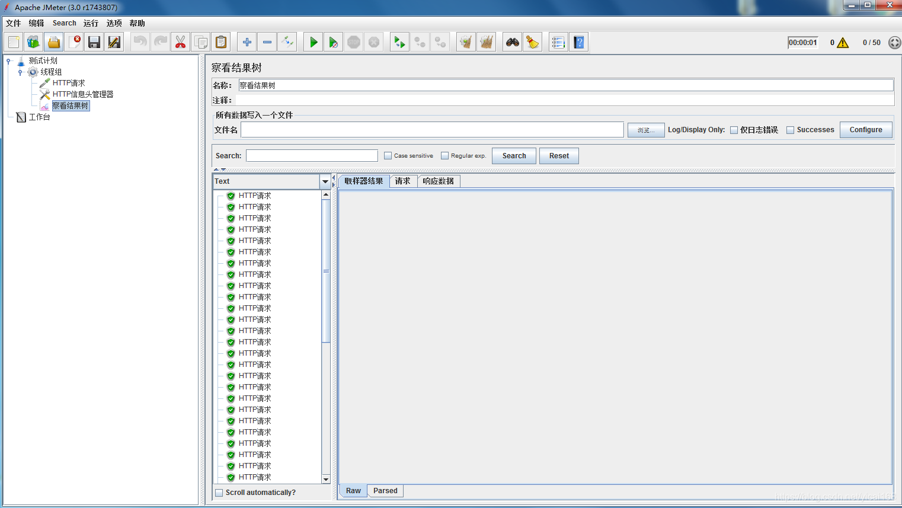This screenshot has width=902, height=508.
Task: Click the Redo arrow icon
Action: [x=161, y=42]
